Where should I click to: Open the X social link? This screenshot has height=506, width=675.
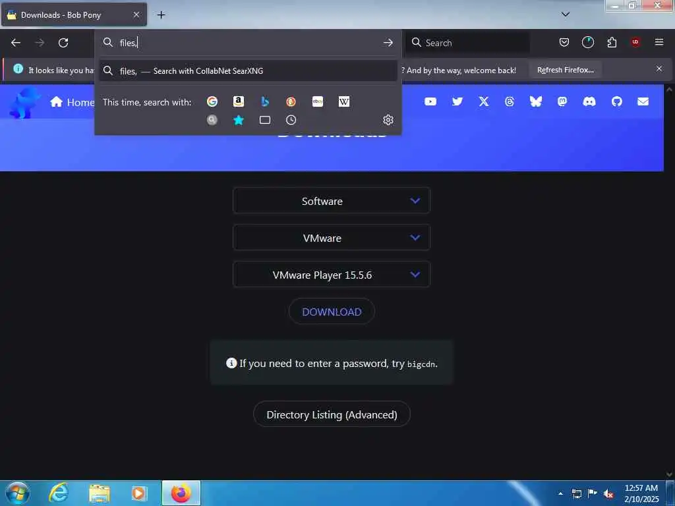484,101
